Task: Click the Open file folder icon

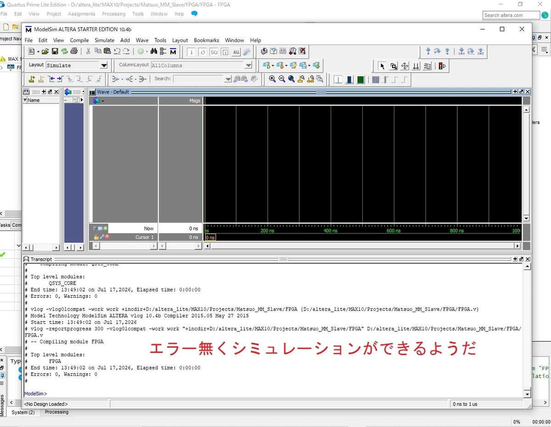Action: click(x=45, y=51)
